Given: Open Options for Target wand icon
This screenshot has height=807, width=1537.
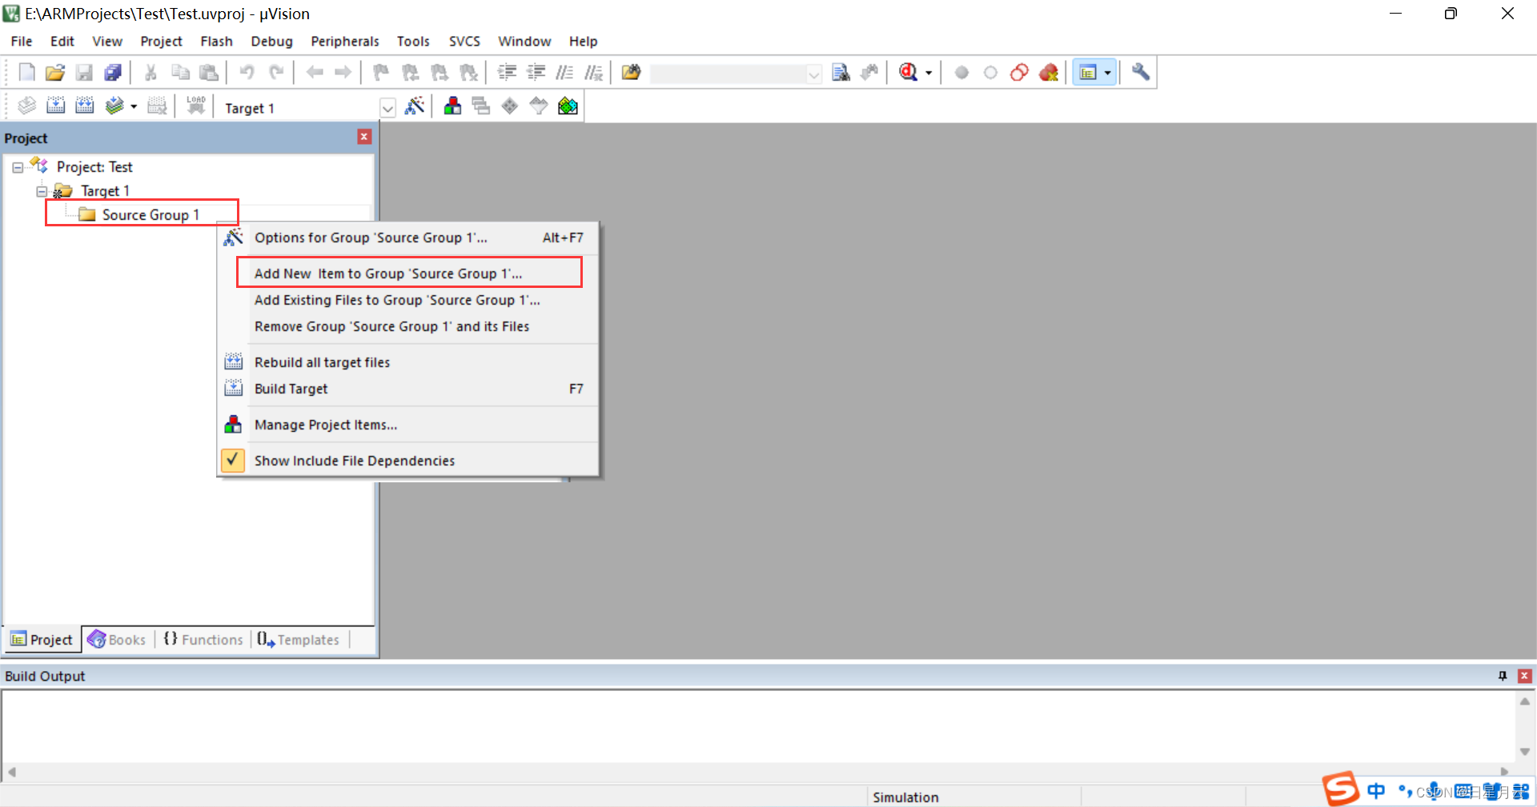Looking at the screenshot, I should [x=415, y=106].
